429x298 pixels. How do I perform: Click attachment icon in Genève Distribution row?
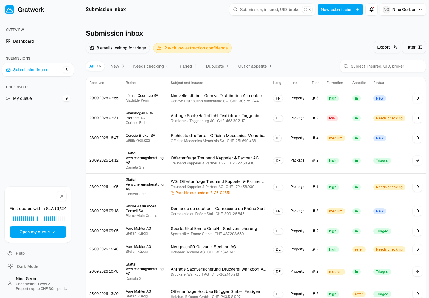313,98
